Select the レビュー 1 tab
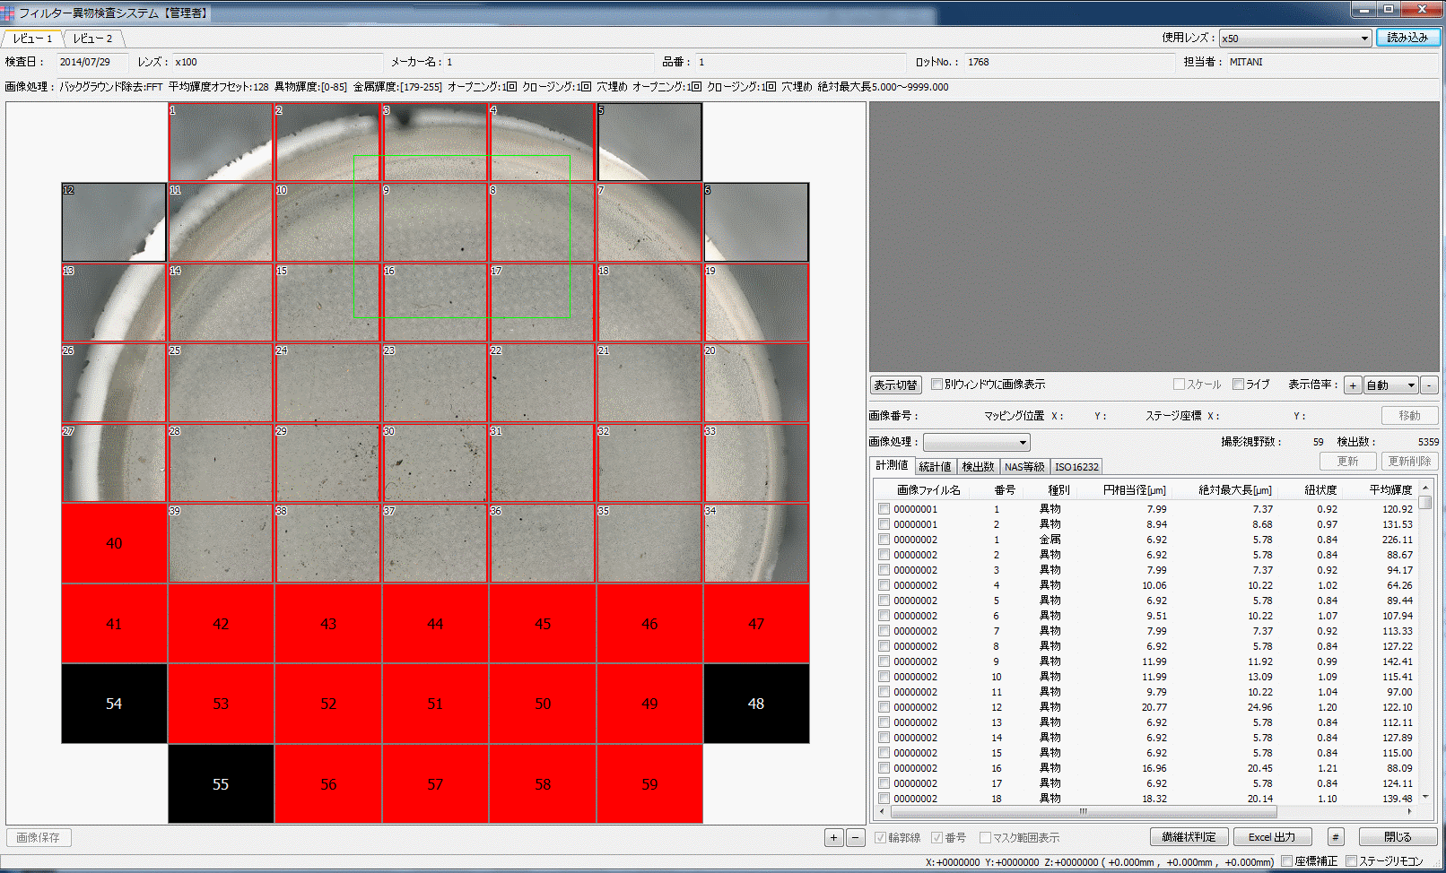The width and height of the screenshot is (1446, 873). pyautogui.click(x=32, y=39)
